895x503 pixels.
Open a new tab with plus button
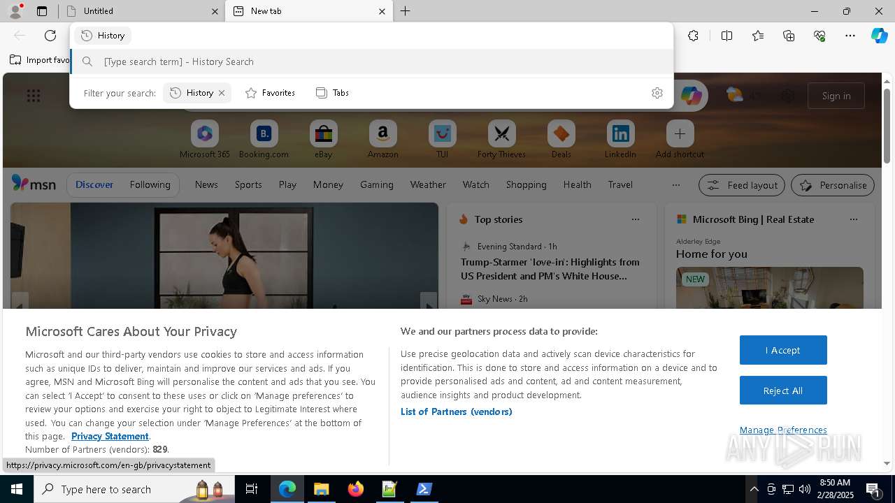click(x=406, y=11)
